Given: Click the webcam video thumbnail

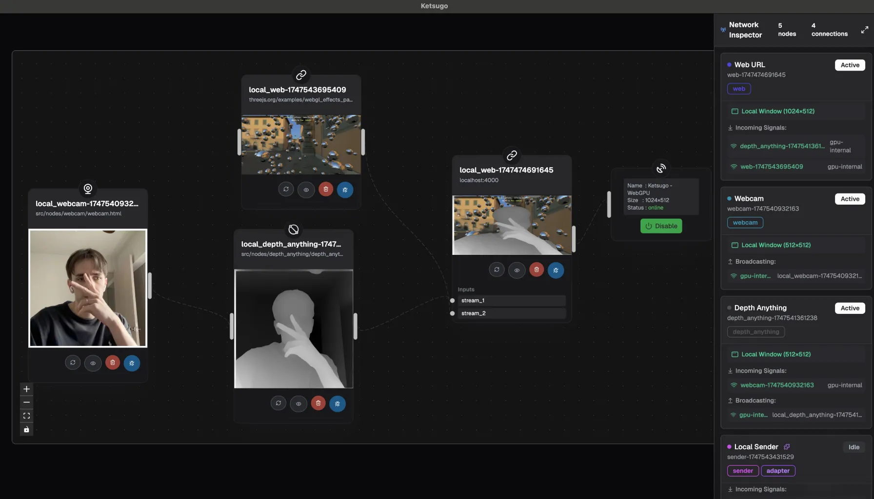Looking at the screenshot, I should pos(88,288).
